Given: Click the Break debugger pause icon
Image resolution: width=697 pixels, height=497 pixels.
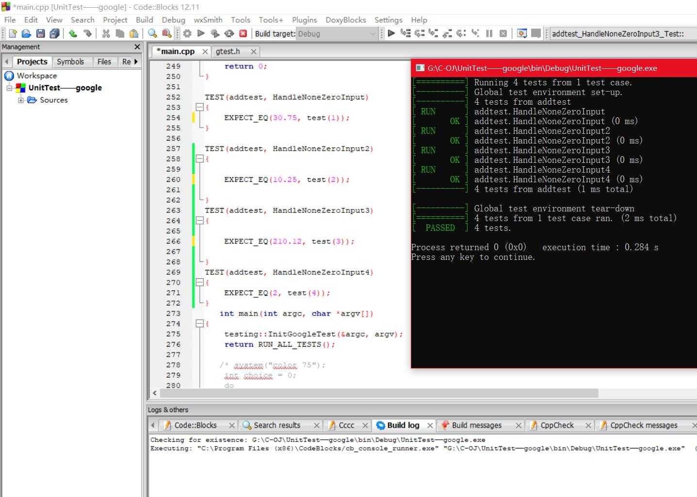Looking at the screenshot, I should (489, 33).
